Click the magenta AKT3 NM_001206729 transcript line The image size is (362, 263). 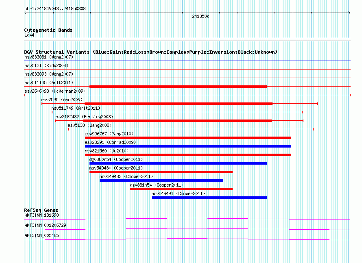coord(187,228)
